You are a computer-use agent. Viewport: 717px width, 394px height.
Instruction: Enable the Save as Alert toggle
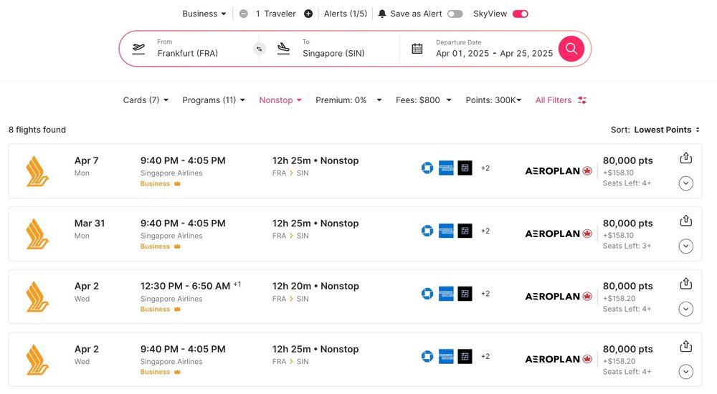pyautogui.click(x=455, y=14)
